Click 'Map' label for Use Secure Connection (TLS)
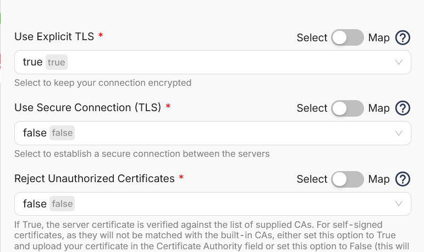The width and height of the screenshot is (424, 252). tap(379, 108)
